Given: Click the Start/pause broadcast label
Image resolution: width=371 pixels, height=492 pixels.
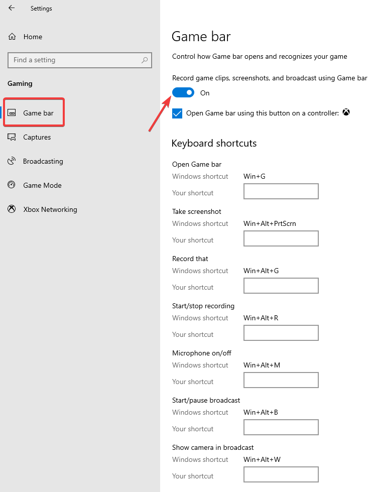Looking at the screenshot, I should coord(206,401).
